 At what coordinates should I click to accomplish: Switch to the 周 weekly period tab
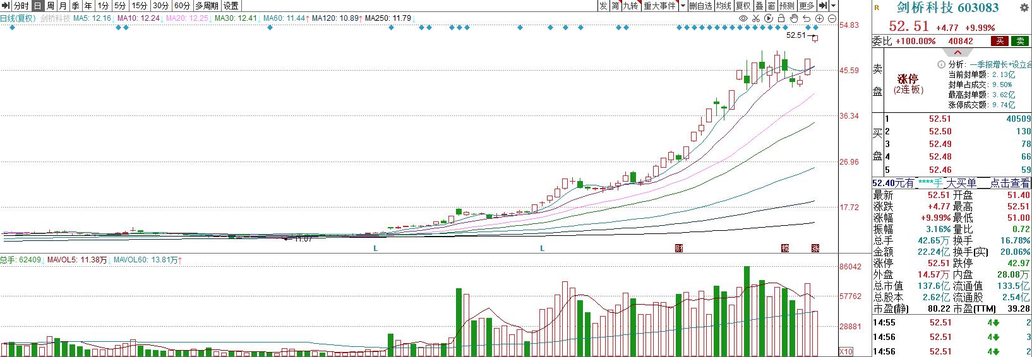pos(51,6)
